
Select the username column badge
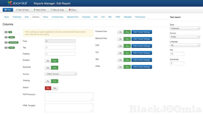click(x=13, y=42)
